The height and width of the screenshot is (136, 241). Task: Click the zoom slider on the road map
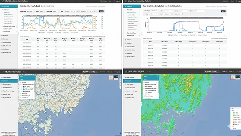click(121, 83)
